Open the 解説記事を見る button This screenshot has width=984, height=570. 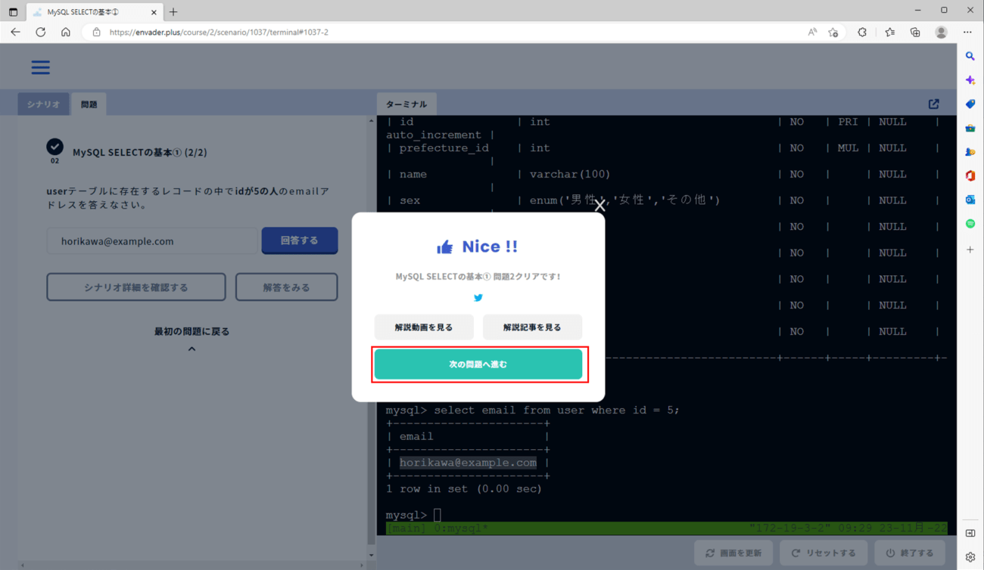[532, 327]
